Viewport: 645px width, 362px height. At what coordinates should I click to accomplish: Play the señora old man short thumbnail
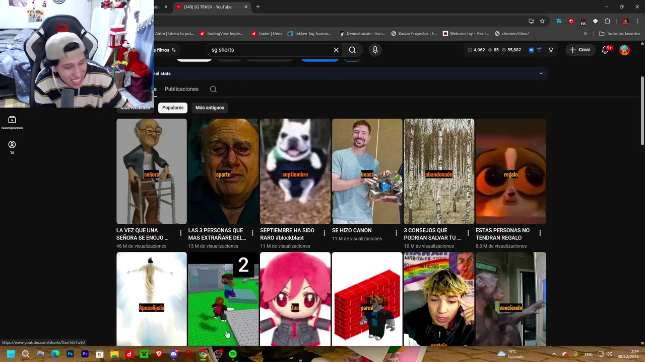152,171
